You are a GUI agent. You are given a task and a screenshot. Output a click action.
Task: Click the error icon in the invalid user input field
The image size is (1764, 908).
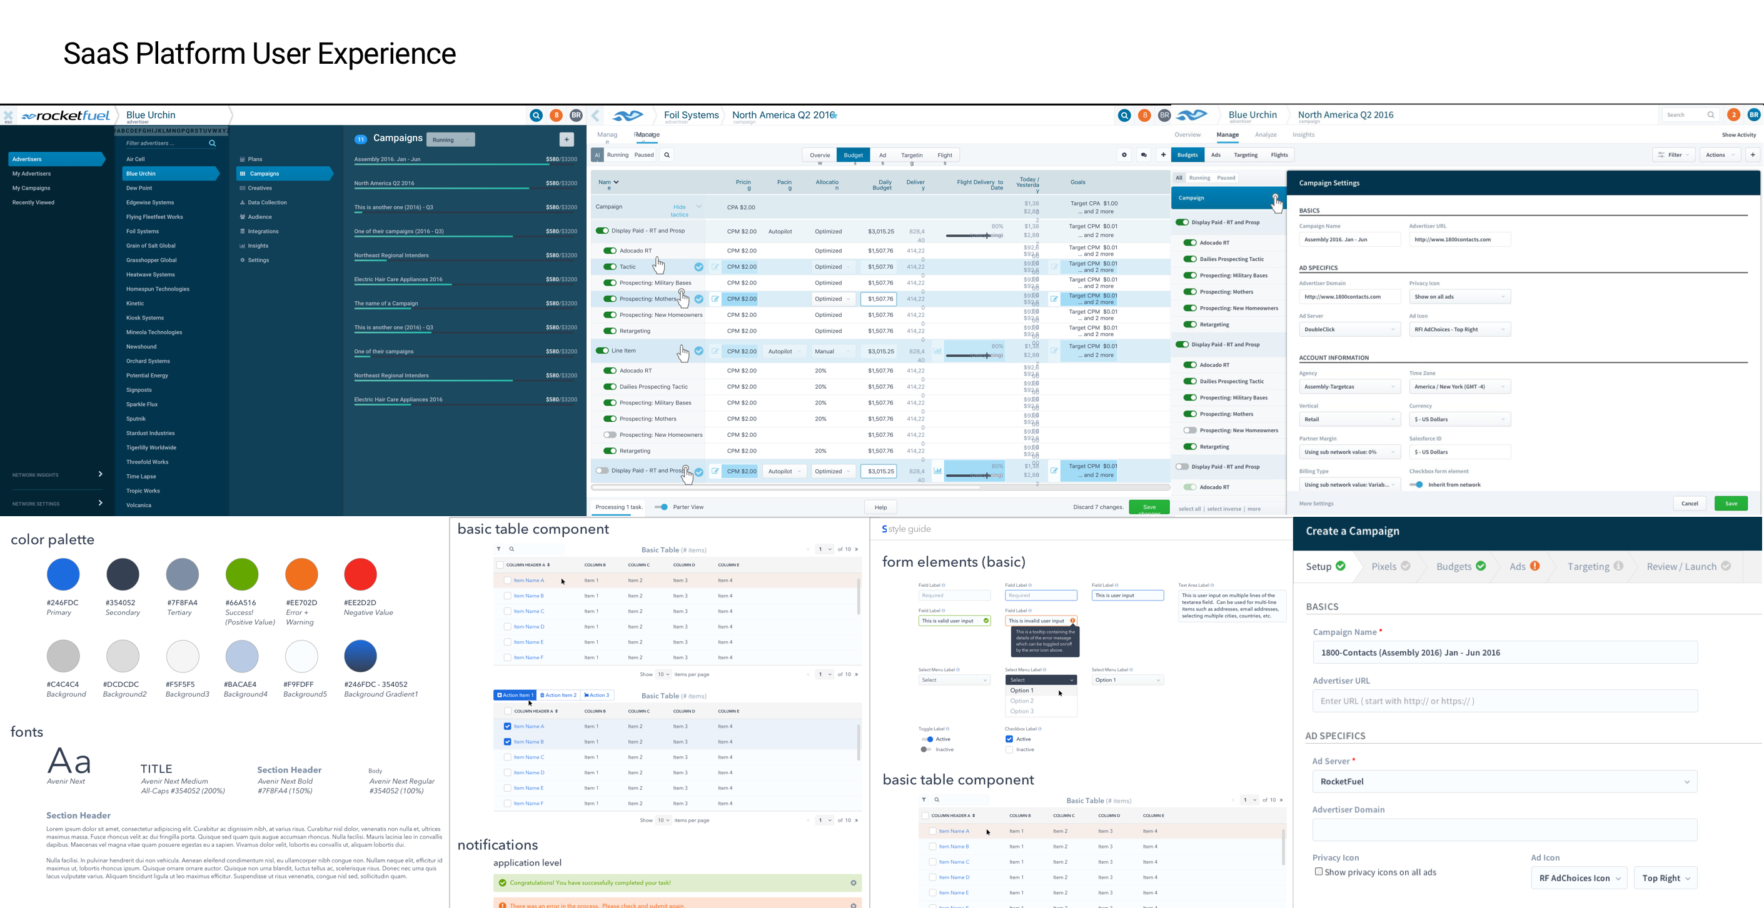pyautogui.click(x=1072, y=621)
